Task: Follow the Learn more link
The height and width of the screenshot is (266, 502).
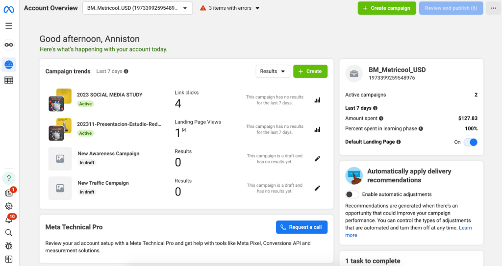Action: pyautogui.click(x=465, y=228)
